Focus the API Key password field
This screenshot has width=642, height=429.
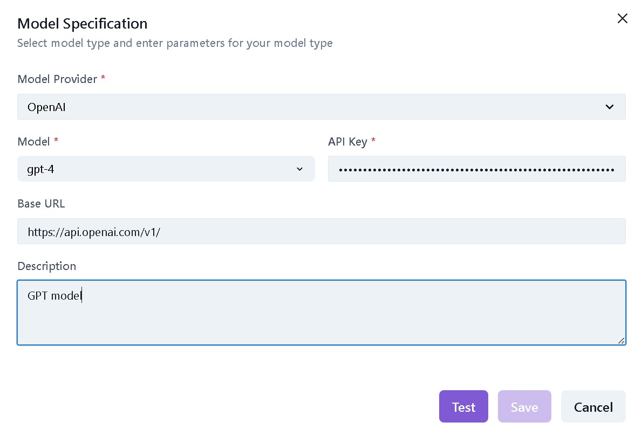(x=476, y=169)
